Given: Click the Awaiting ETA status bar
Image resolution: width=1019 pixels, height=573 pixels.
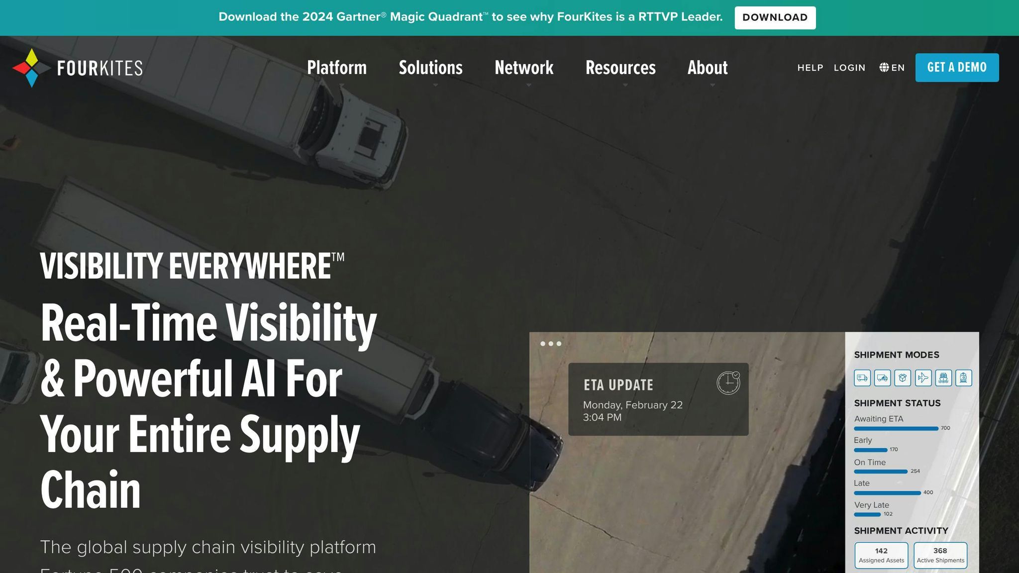Looking at the screenshot, I should coord(896,428).
